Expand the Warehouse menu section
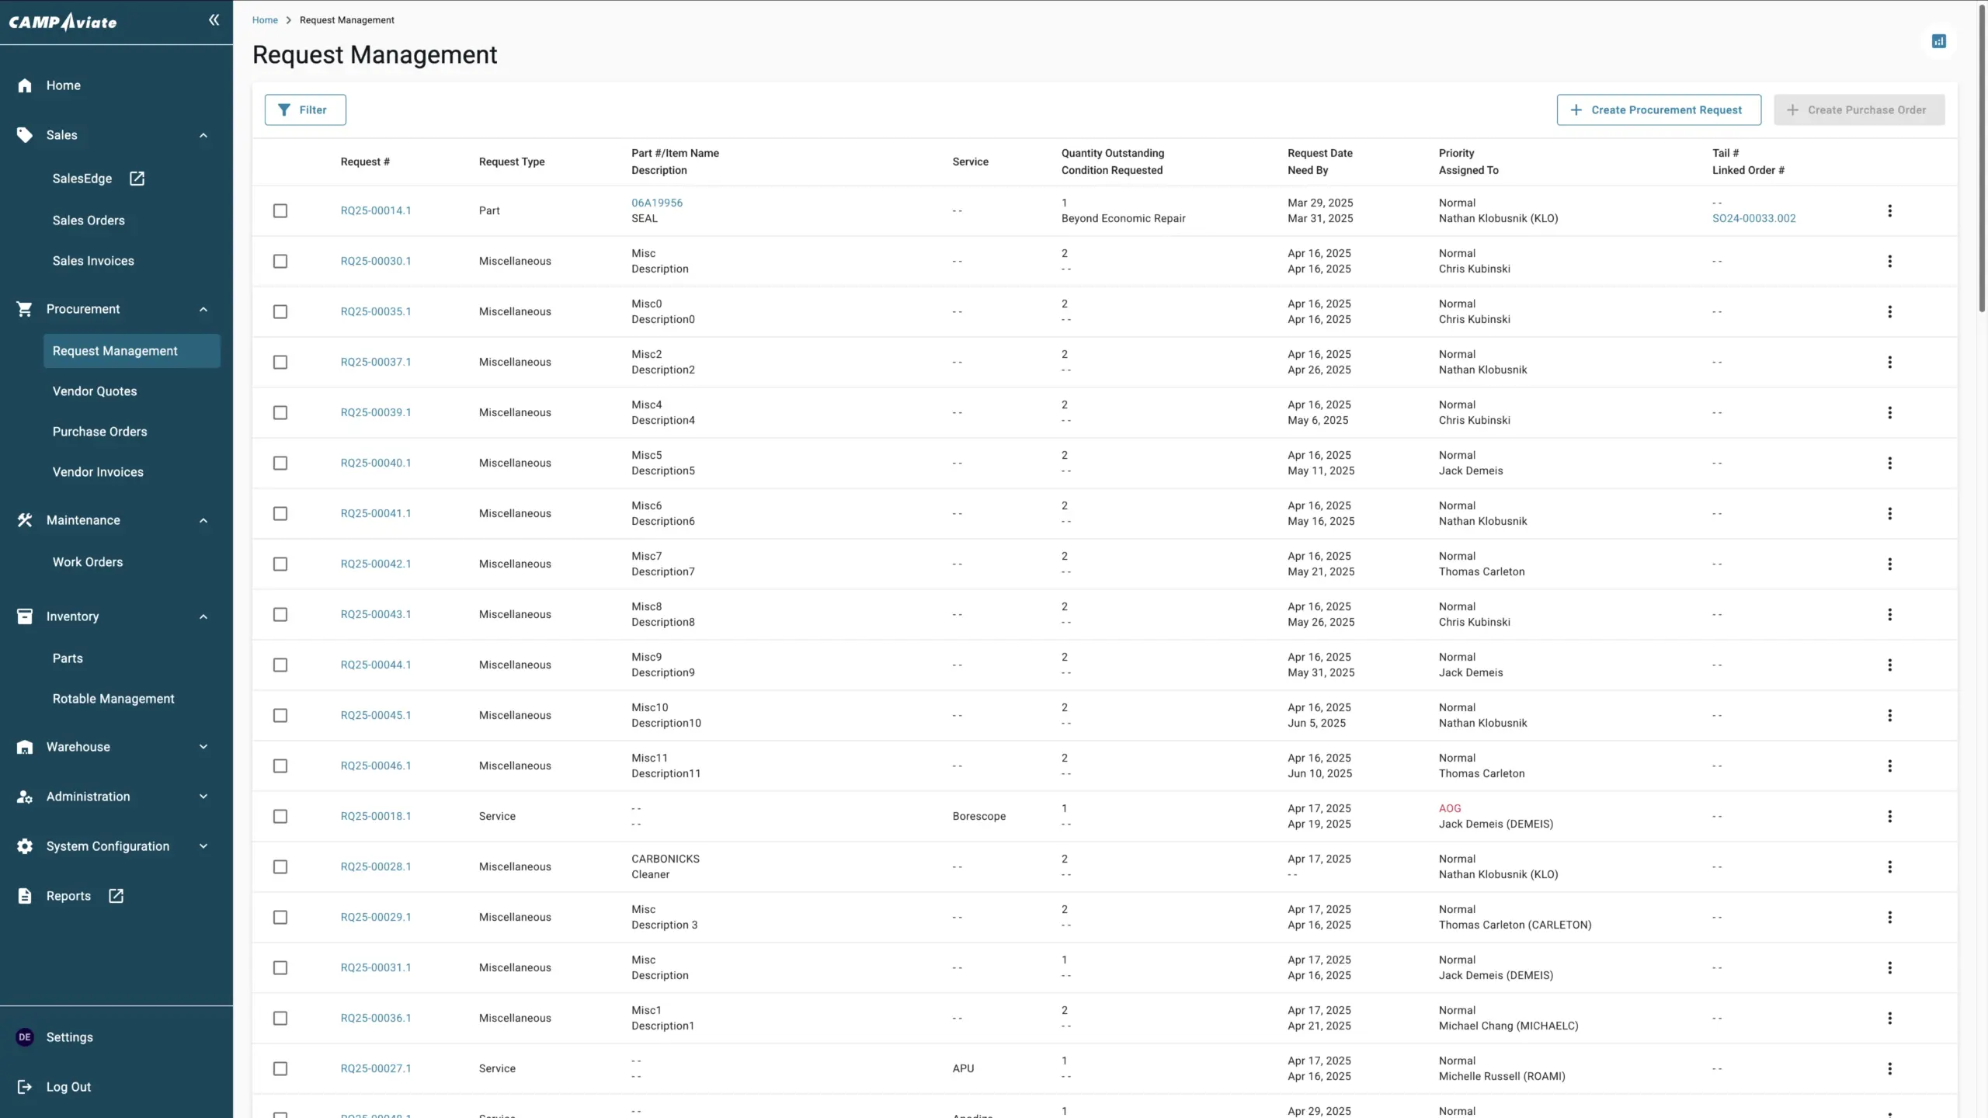 click(x=203, y=747)
